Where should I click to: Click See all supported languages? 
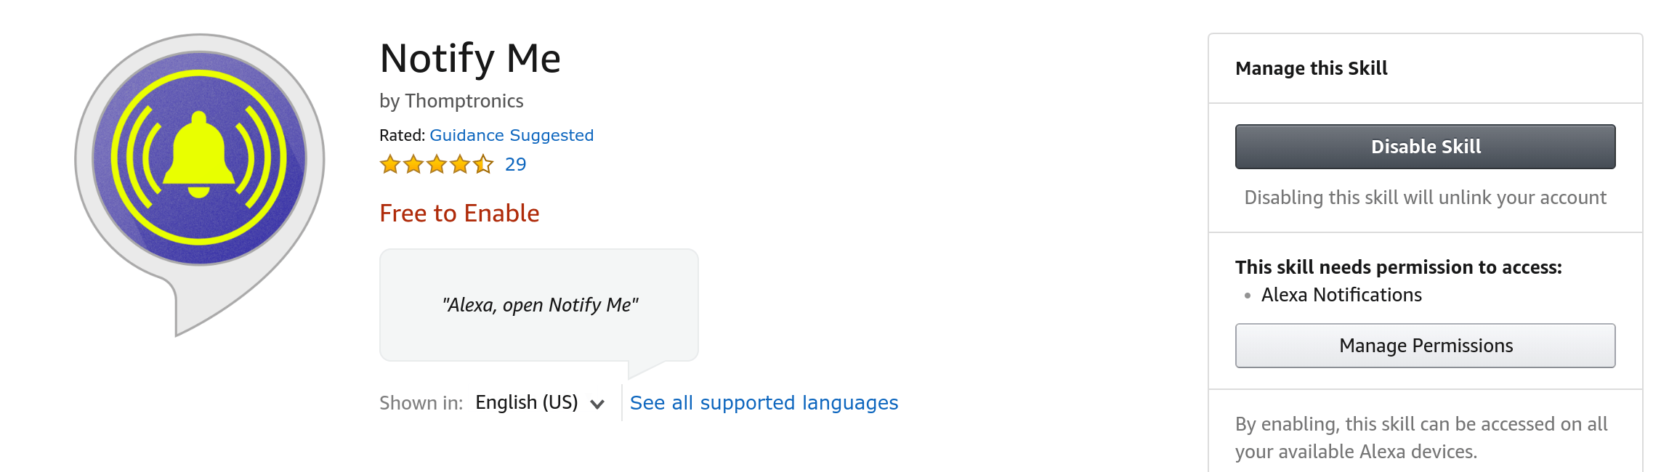[764, 403]
